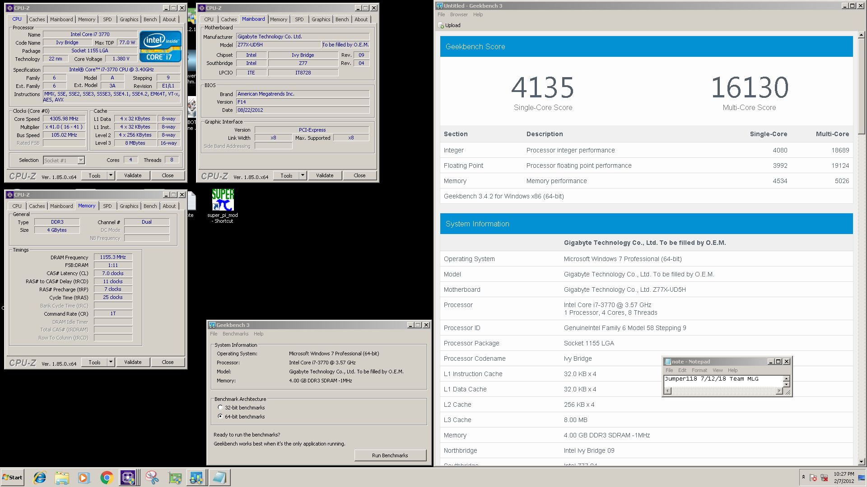Viewport: 867px width, 487px height.
Task: Click the Z77X-UD5H model field
Action: point(278,45)
